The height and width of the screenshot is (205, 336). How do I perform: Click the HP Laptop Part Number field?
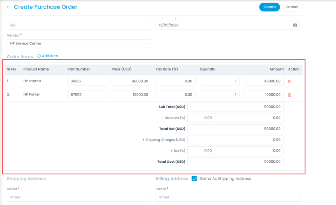(87, 81)
